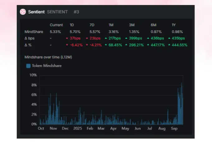Click the 2025 x-axis label

(78, 128)
